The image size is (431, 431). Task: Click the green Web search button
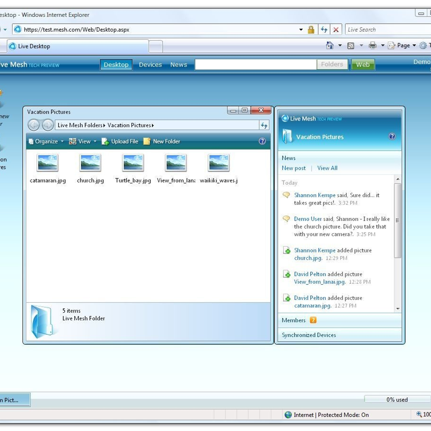pyautogui.click(x=363, y=65)
